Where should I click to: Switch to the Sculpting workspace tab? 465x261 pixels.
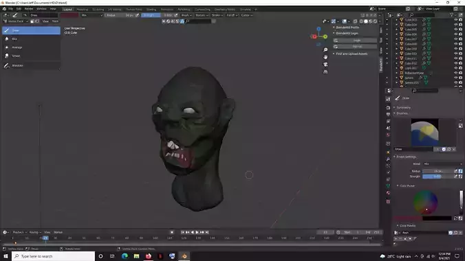pos(98,10)
